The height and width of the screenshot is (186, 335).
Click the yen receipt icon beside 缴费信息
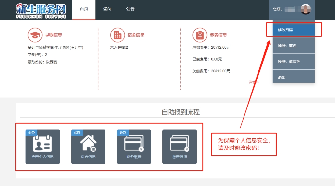(200, 35)
